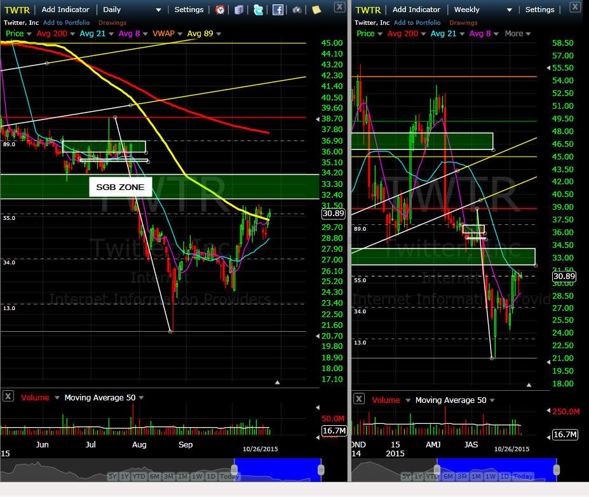
Task: Open Drawings link on weekly chart
Action: [x=463, y=22]
